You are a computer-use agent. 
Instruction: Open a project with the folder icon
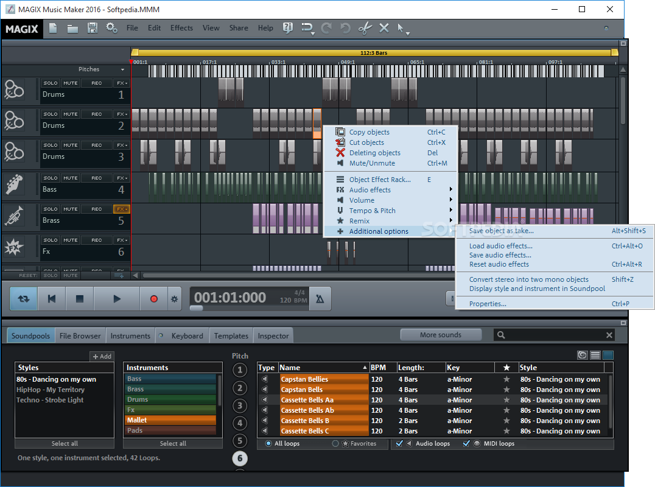(72, 29)
